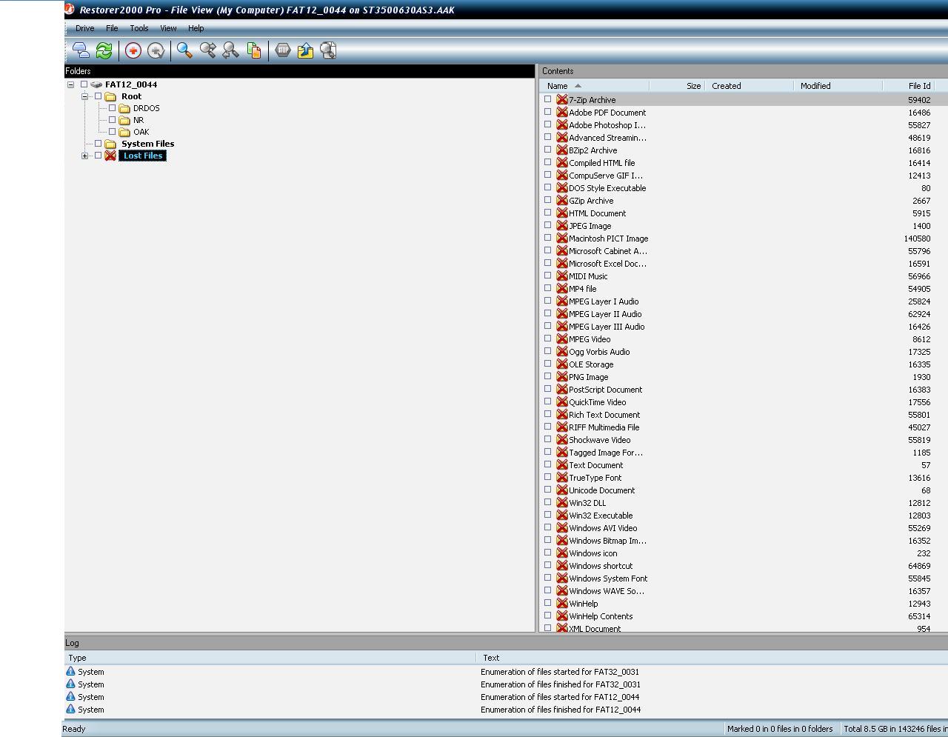This screenshot has width=948, height=737.
Task: Click the folder up-arrow toolbar icon
Action: click(x=305, y=50)
